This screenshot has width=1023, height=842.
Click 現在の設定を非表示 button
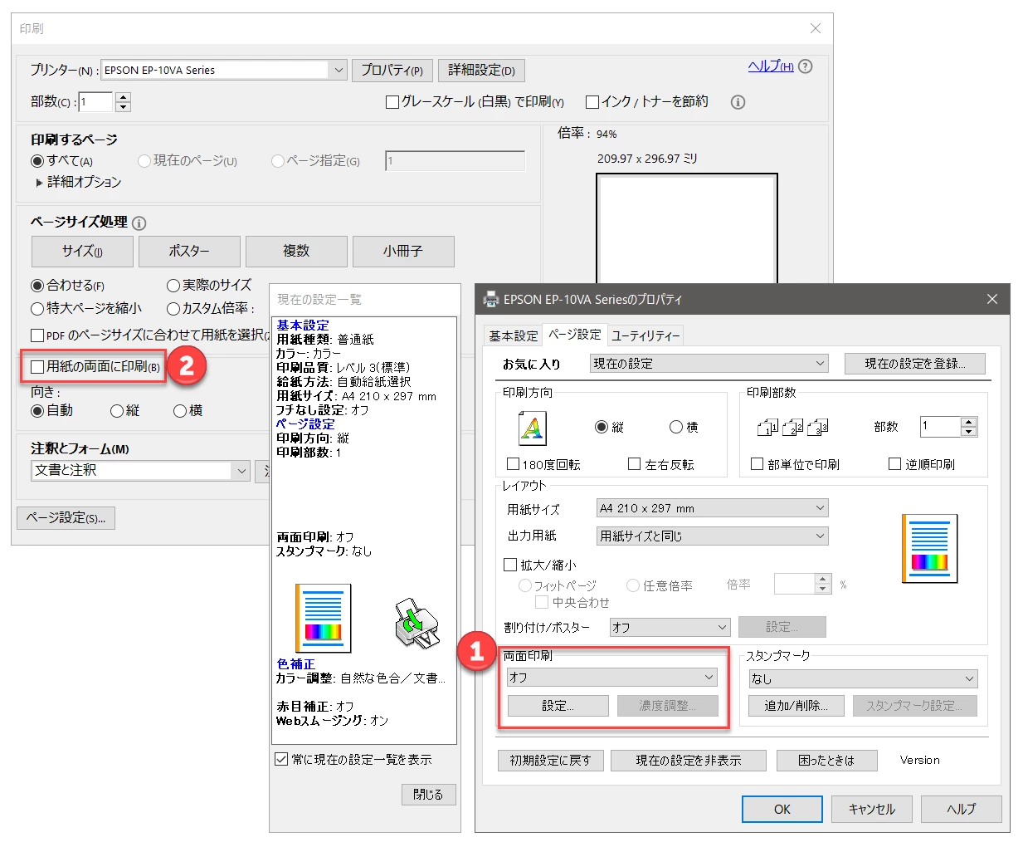coord(689,761)
